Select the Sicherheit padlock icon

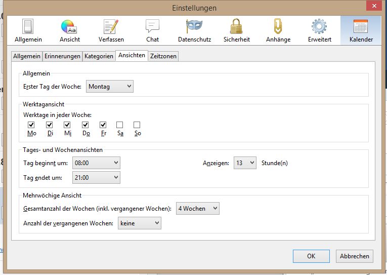[236, 27]
